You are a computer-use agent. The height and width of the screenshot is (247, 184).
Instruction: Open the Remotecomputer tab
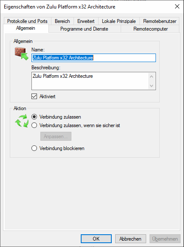point(150,29)
